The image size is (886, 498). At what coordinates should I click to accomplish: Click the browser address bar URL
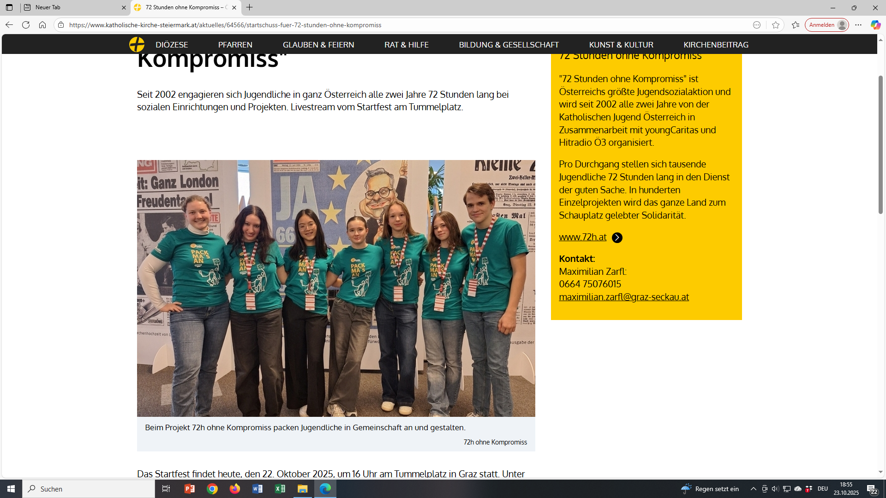point(225,25)
